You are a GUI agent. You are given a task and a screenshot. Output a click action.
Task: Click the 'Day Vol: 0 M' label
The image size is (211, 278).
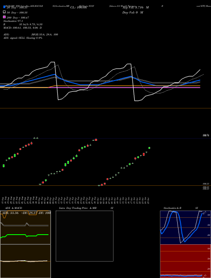click(x=133, y=12)
